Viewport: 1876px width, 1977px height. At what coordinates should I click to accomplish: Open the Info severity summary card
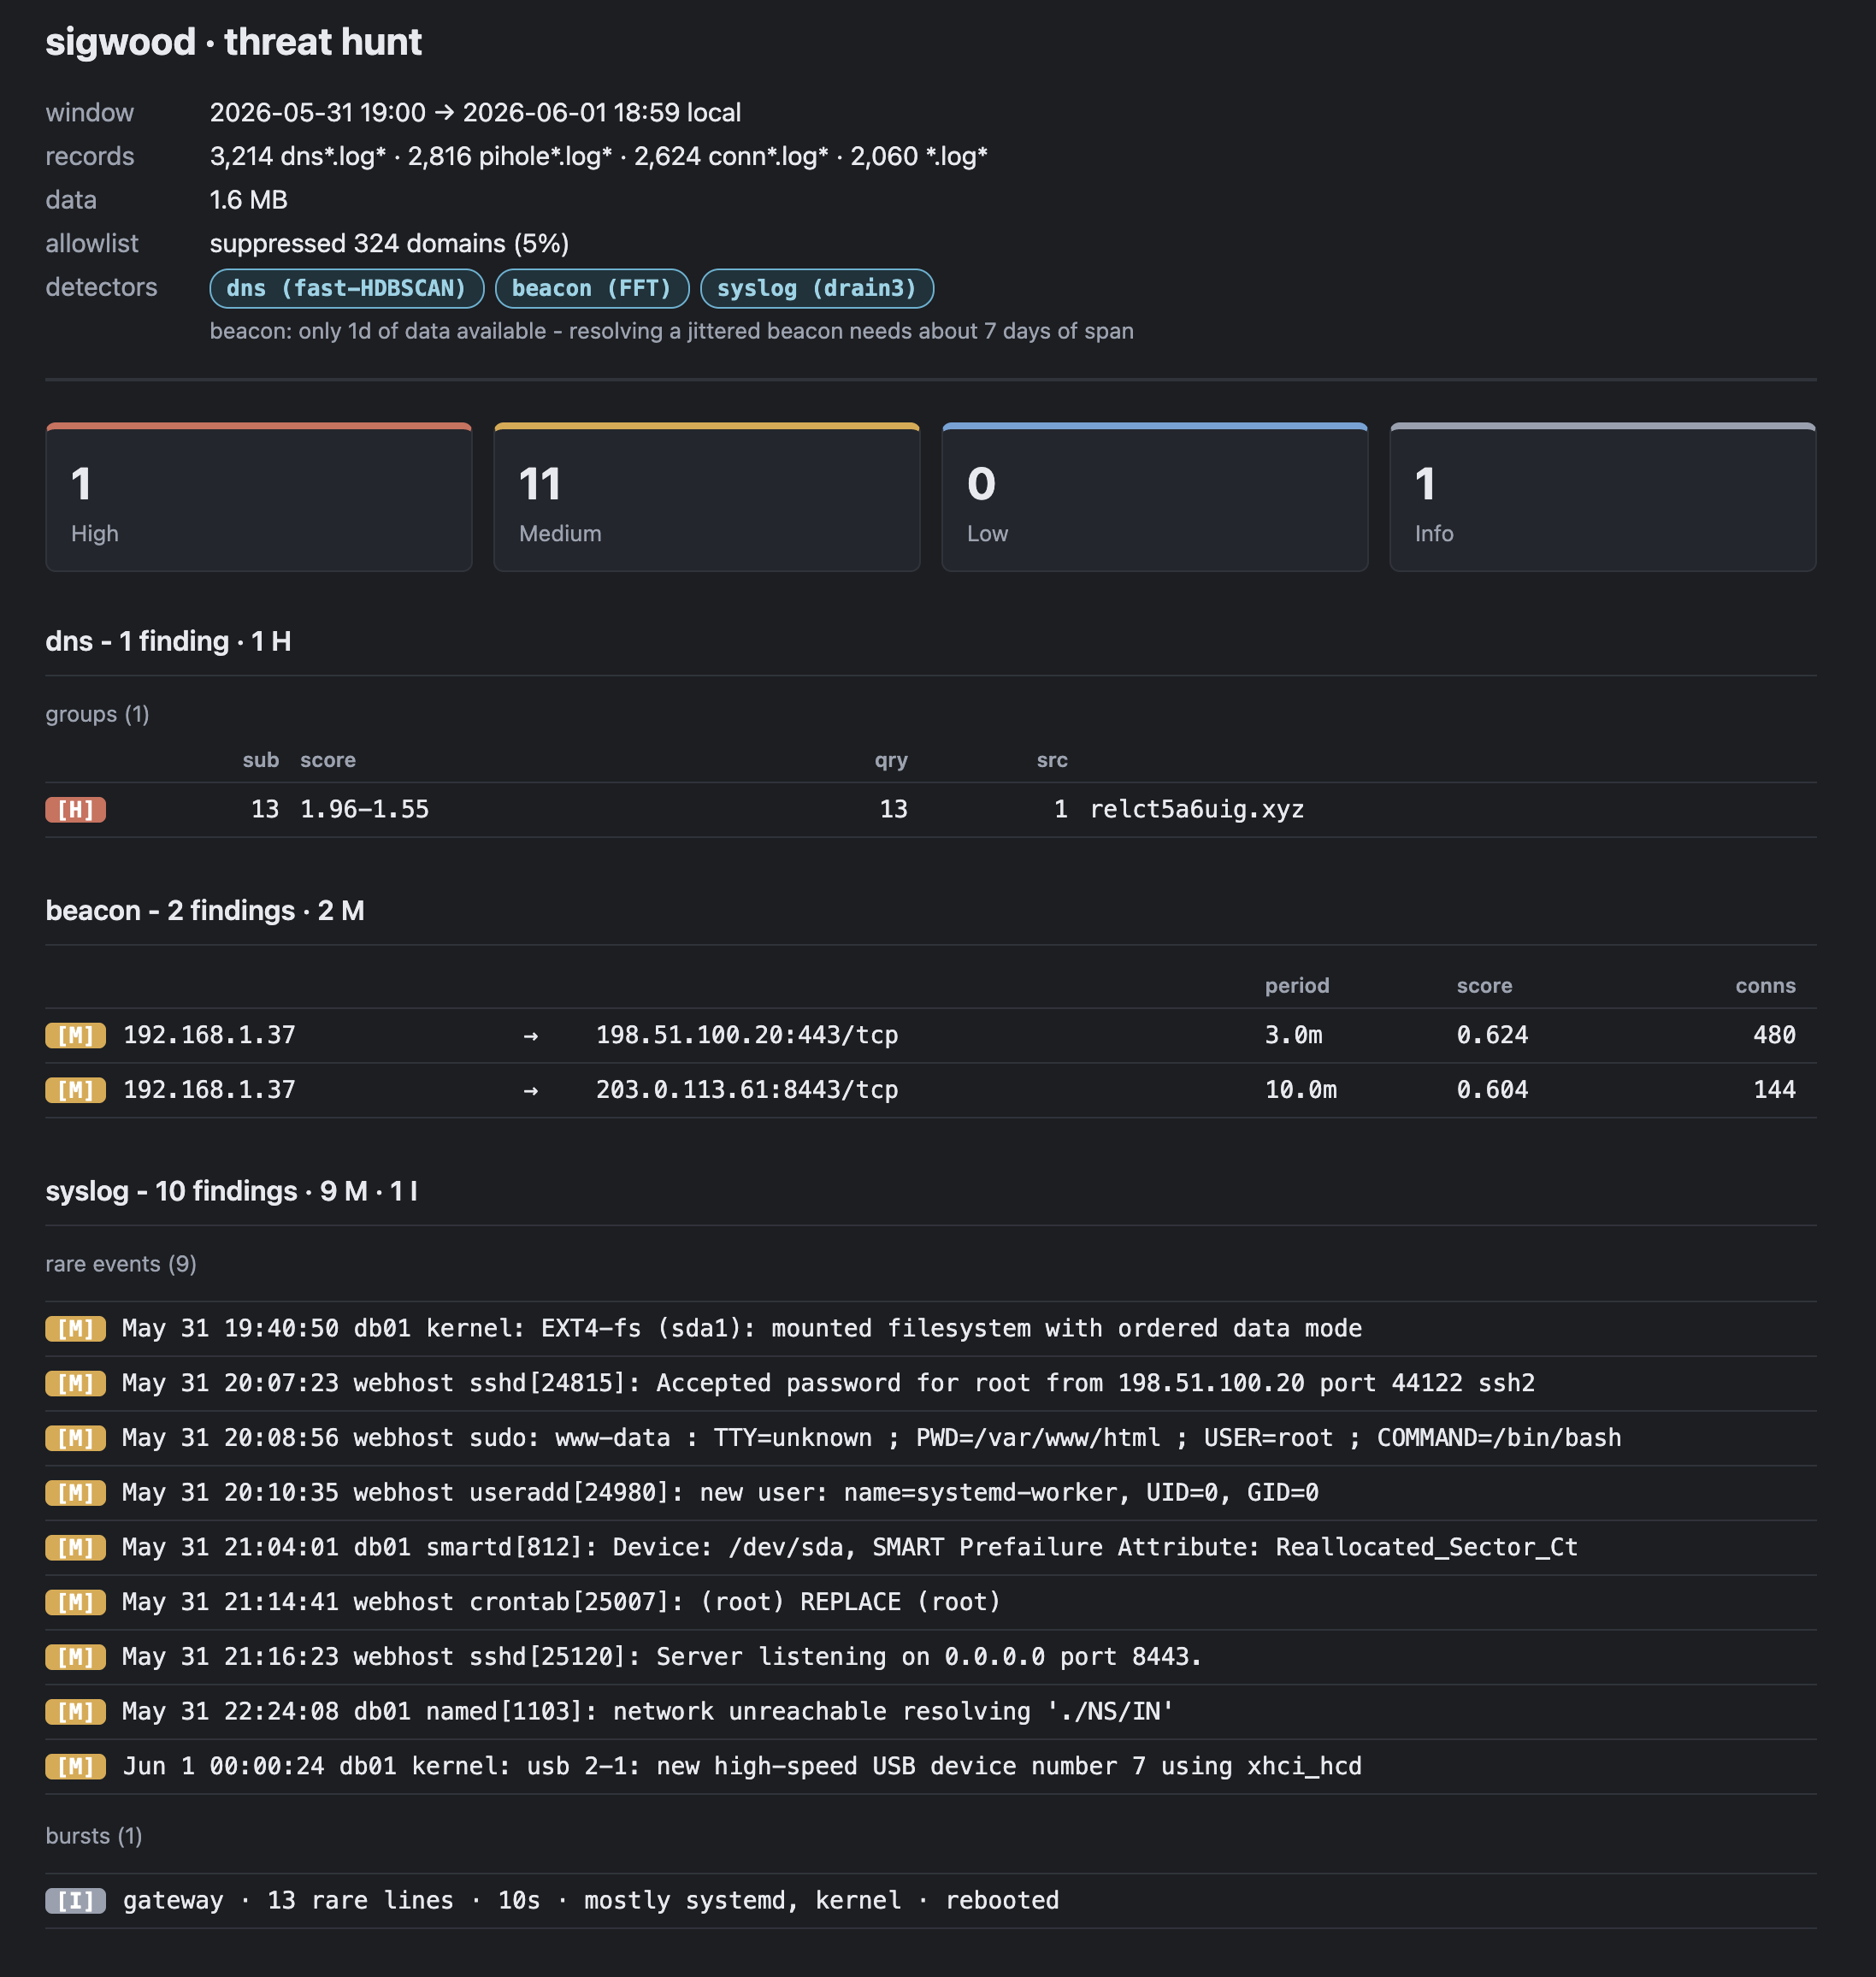pyautogui.click(x=1603, y=497)
